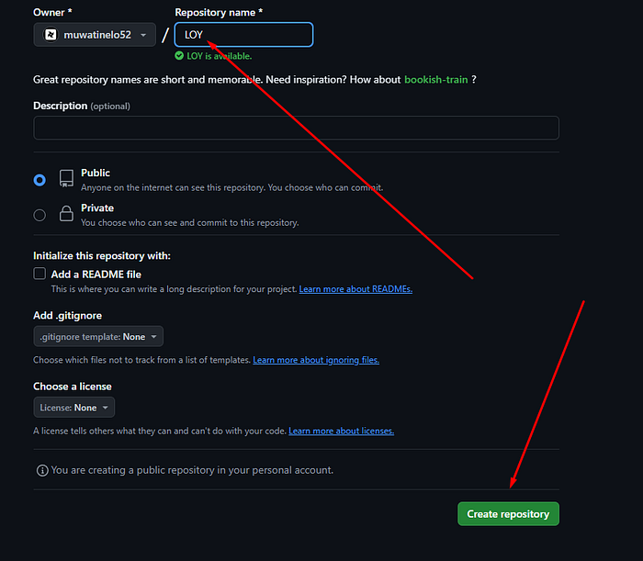
Task: Select the Private visibility radio button
Action: pos(39,215)
